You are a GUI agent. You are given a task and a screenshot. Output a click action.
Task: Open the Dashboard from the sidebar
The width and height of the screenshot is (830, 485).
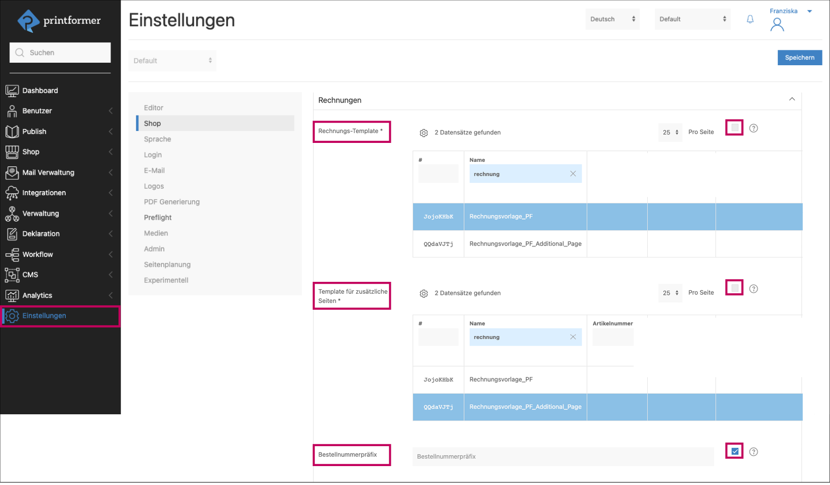(40, 90)
